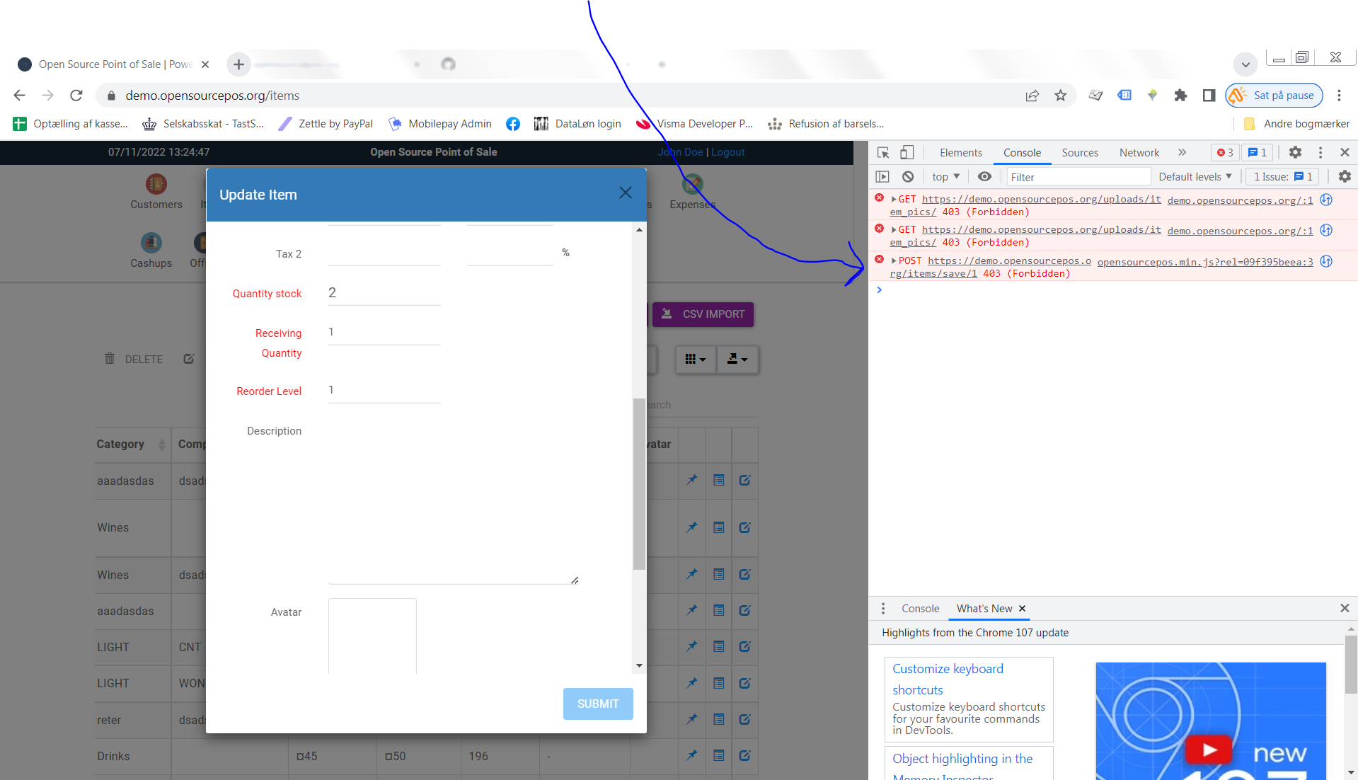Open the Default levels dropdown
The height and width of the screenshot is (780, 1358).
click(1195, 176)
